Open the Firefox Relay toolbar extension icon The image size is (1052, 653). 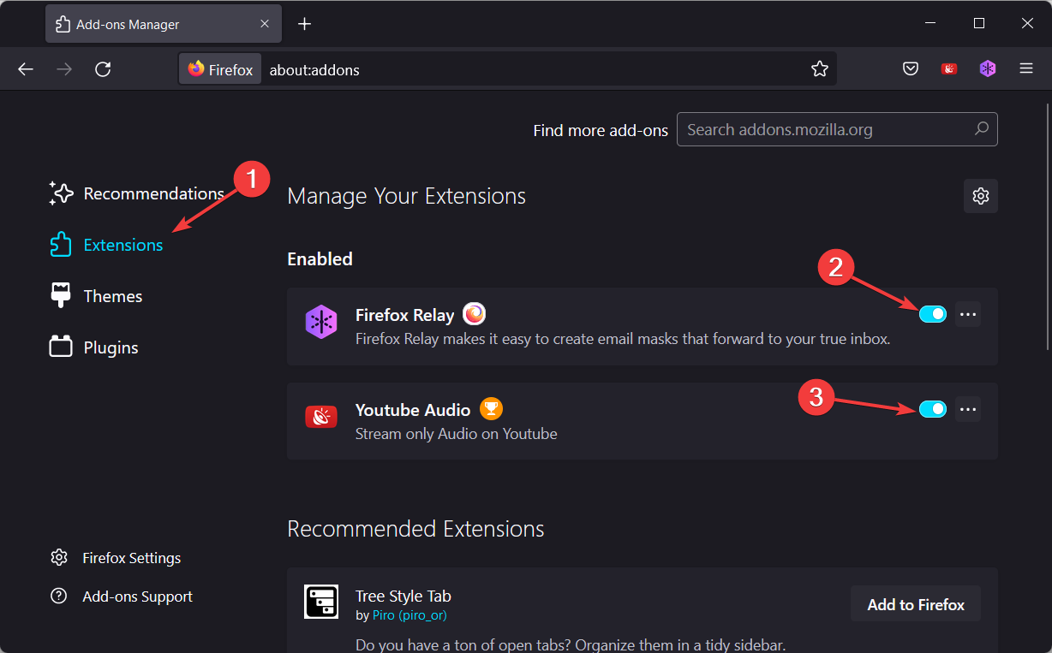tap(988, 69)
